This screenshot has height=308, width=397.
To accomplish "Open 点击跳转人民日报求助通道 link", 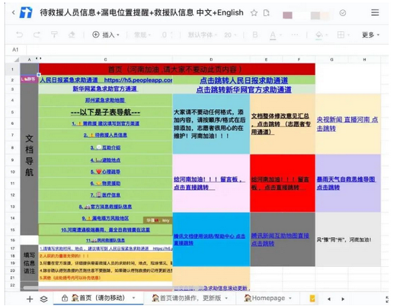I will point(244,81).
